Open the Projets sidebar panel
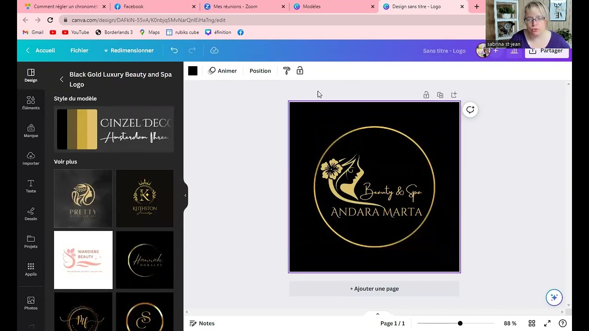589x331 pixels. pyautogui.click(x=31, y=242)
